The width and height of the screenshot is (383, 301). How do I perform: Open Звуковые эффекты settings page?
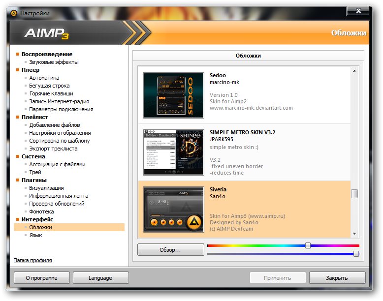point(54,62)
